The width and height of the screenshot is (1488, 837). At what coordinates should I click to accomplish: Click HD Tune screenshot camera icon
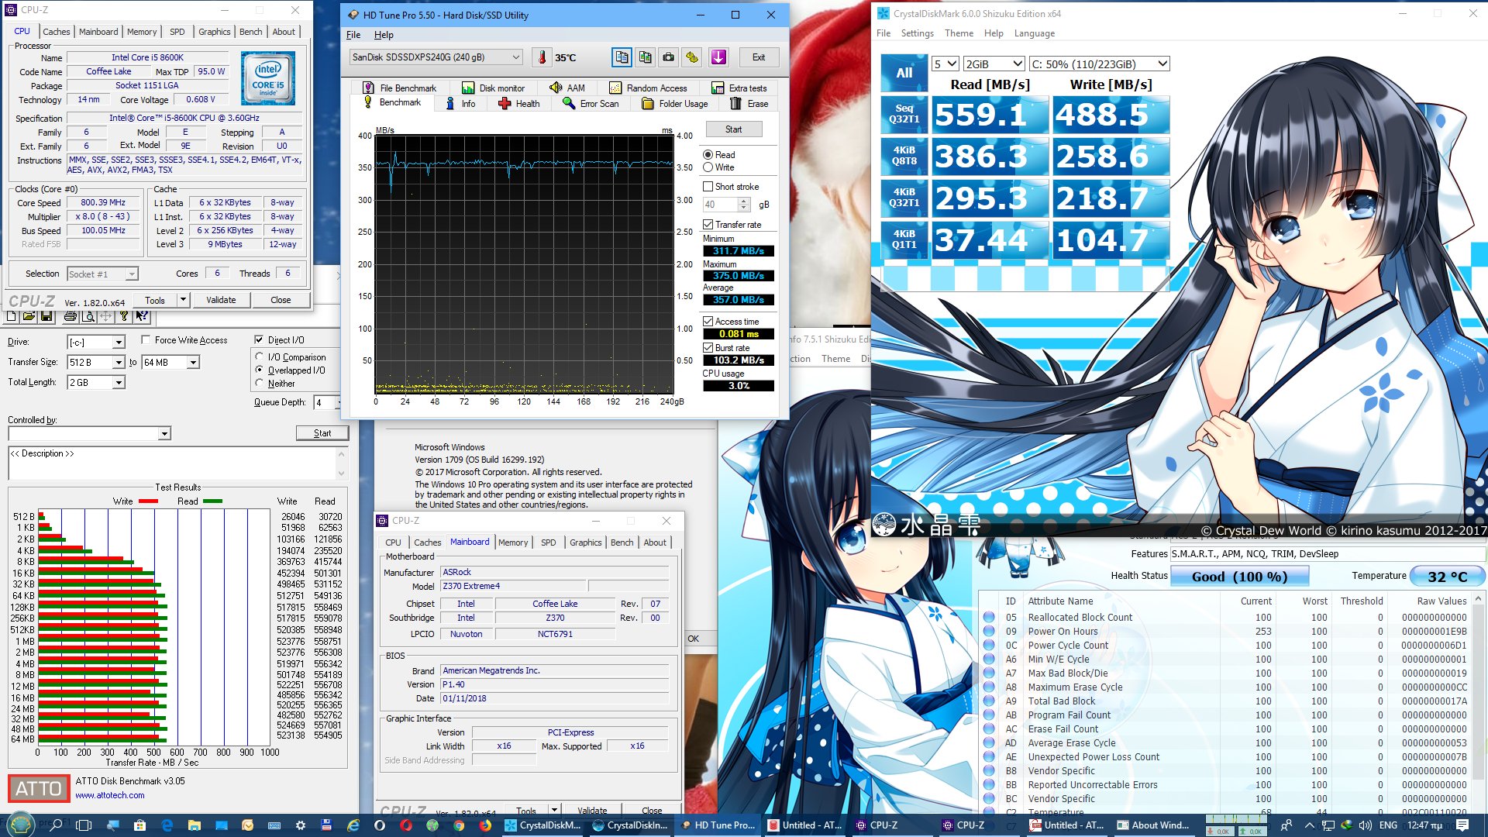(668, 57)
